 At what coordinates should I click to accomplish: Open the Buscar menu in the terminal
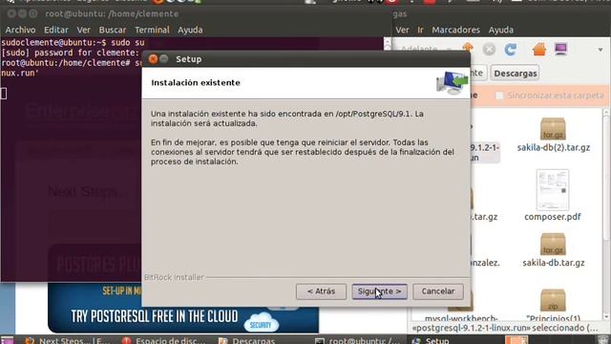(x=113, y=30)
